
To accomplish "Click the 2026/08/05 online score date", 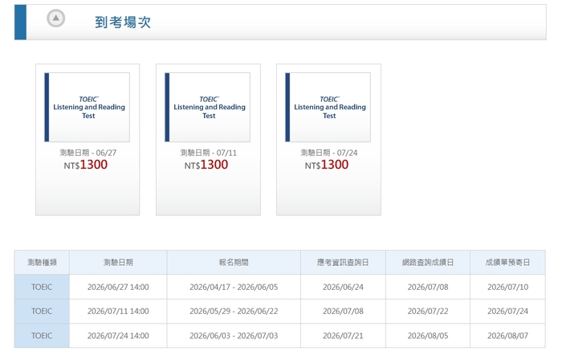I will 428,336.
